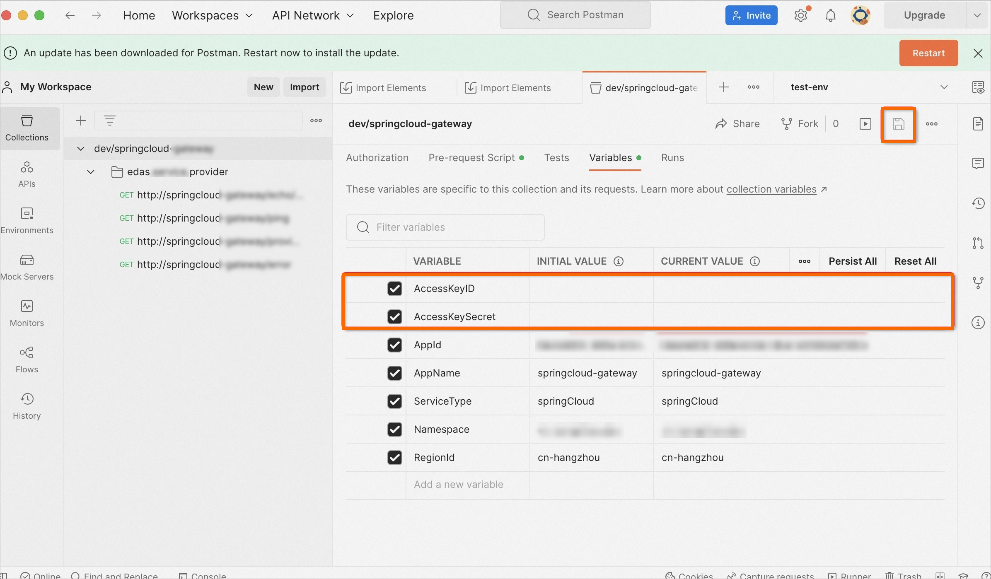Screen dimensions: 991x579
Task: Click the Restart update button
Action: click(x=928, y=53)
